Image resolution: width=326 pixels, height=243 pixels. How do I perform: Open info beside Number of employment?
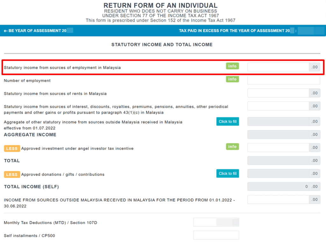coord(232,79)
